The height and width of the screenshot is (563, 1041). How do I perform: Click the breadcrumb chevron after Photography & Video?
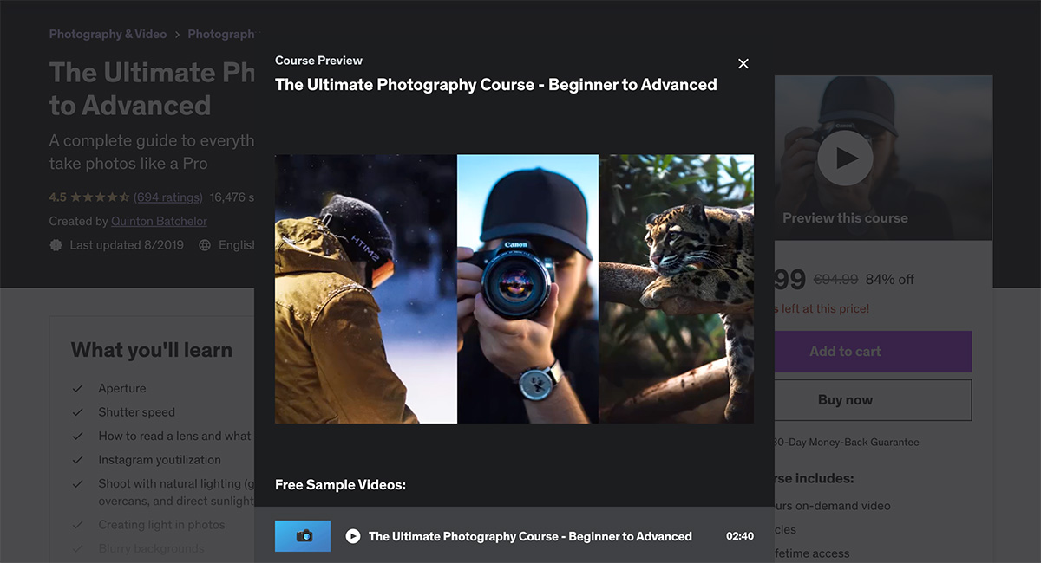point(177,35)
